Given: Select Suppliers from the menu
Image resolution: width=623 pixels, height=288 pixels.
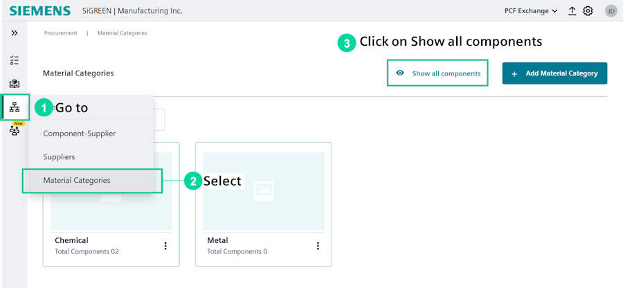Looking at the screenshot, I should click(59, 157).
